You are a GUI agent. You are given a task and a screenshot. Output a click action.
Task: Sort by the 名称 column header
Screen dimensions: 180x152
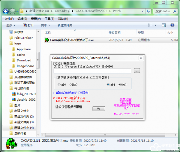click(x=48, y=33)
